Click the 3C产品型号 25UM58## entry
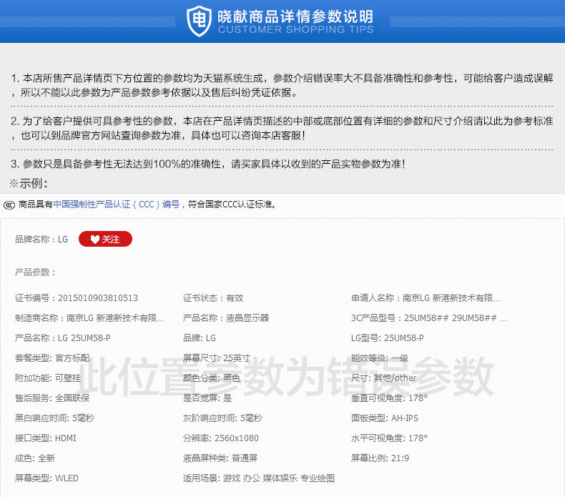The image size is (565, 497). coord(429,318)
